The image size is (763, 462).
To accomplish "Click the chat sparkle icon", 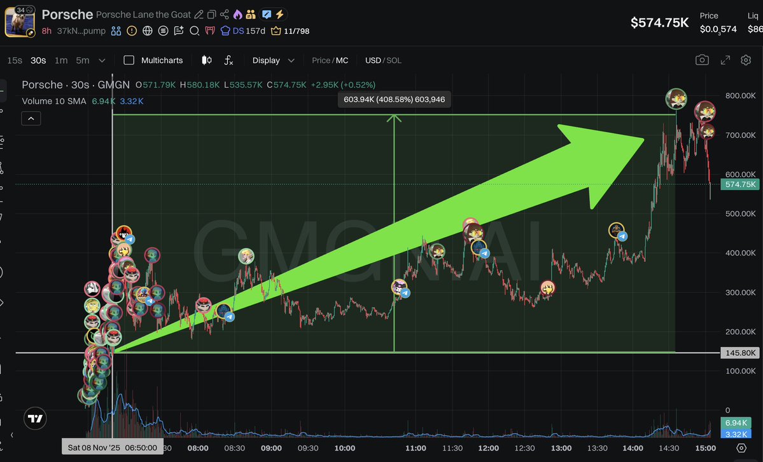I will (x=179, y=31).
